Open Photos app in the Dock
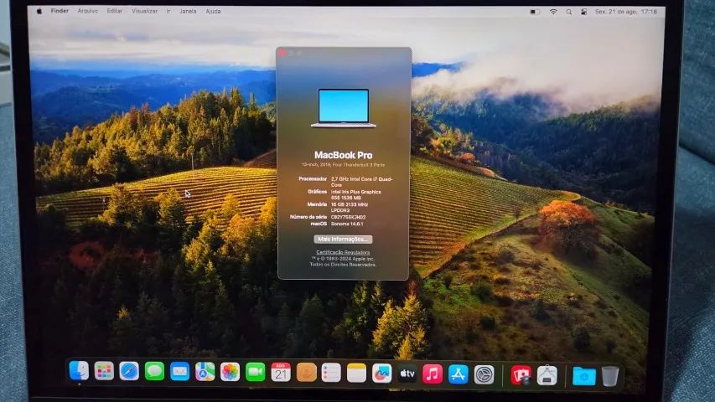This screenshot has height=402, width=715. (x=231, y=372)
